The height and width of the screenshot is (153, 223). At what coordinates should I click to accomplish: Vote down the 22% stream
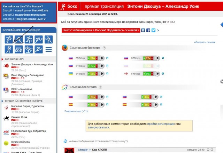point(152,58)
